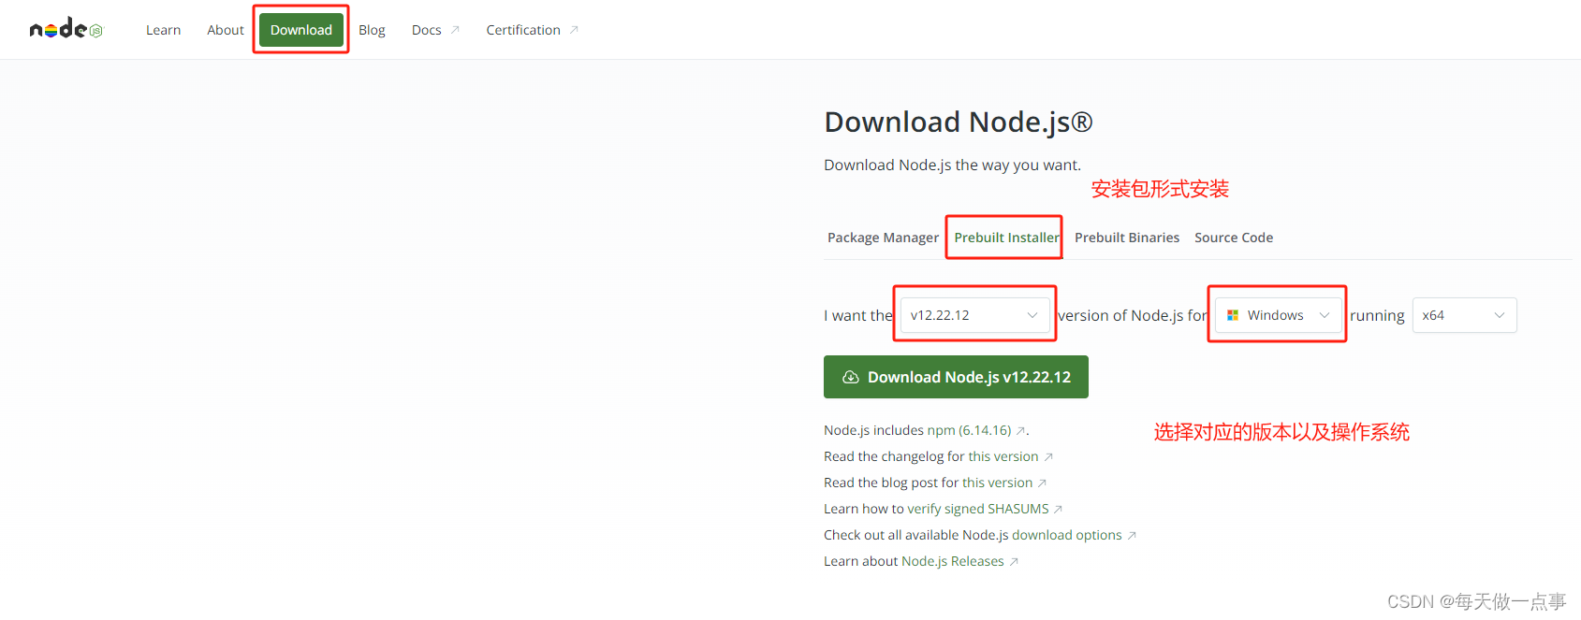This screenshot has width=1581, height=620.
Task: Switch to the Prebuilt Binaries tab
Action: point(1126,237)
